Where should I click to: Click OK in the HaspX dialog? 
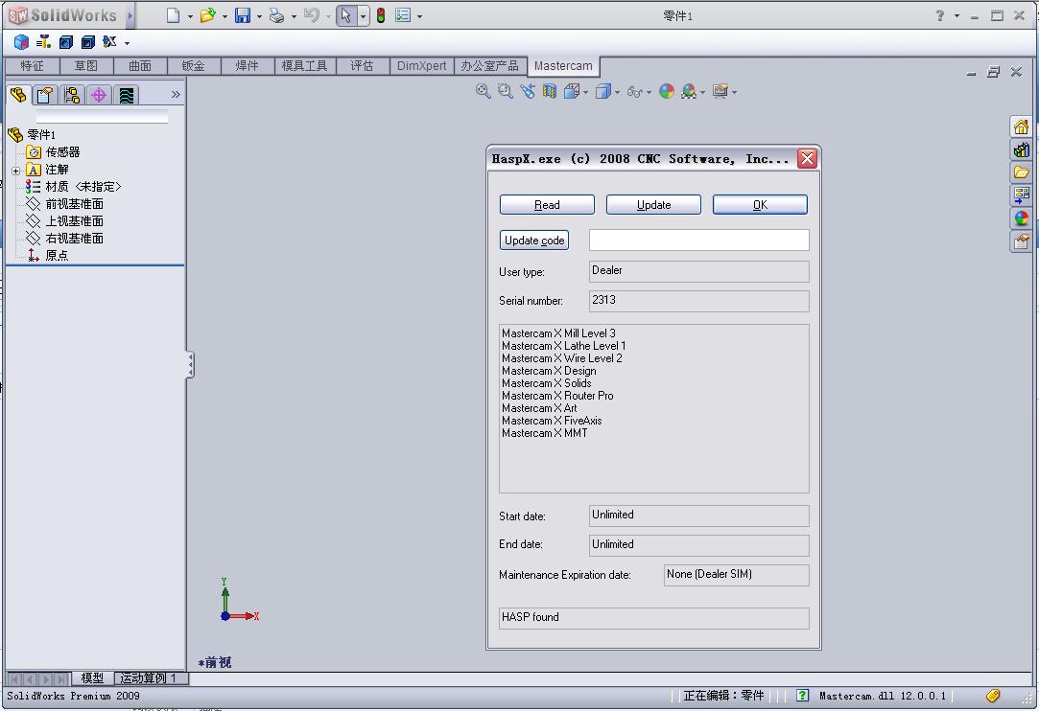760,204
